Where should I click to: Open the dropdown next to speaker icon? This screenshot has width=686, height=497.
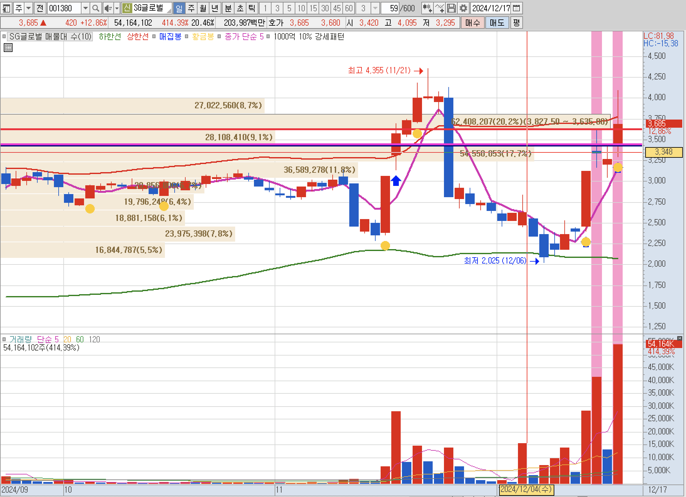[x=117, y=8]
